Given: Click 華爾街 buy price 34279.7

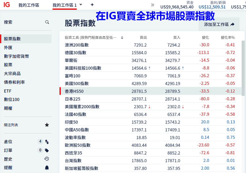Looking at the screenshot, I should click(173, 61).
